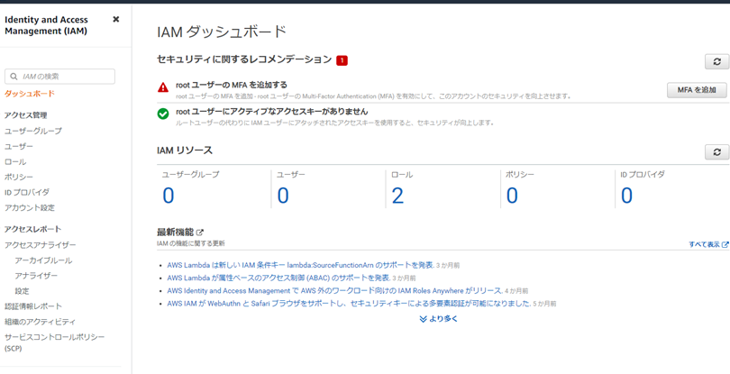This screenshot has height=374, width=730.
Task: Click the root ユーザーの MFA を追加する heading
Action: coord(232,86)
